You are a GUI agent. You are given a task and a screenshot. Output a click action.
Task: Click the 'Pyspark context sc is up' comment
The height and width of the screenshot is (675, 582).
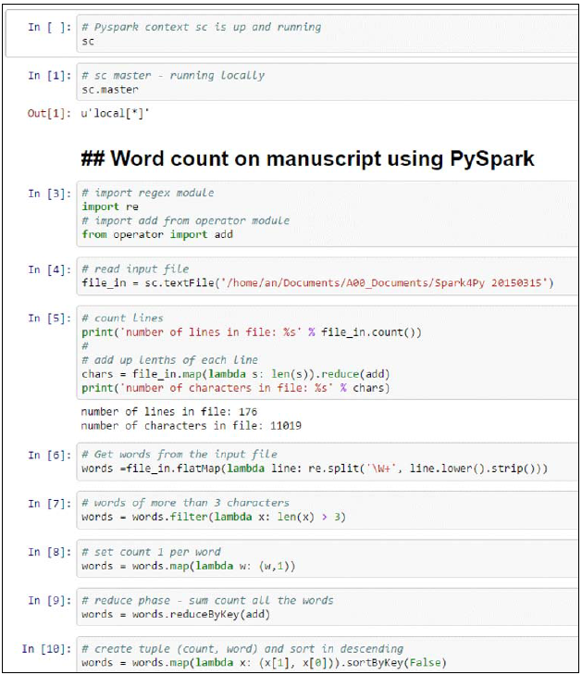(x=202, y=27)
